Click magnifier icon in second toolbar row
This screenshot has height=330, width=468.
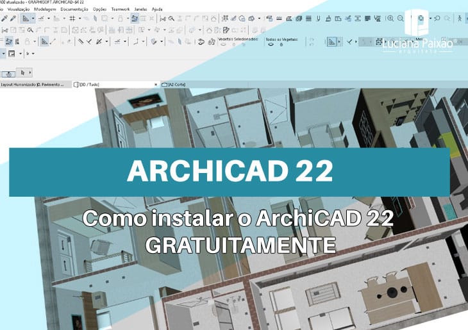(30, 30)
